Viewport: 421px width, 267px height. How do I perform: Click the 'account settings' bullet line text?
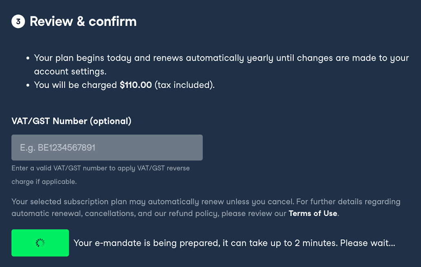70,71
